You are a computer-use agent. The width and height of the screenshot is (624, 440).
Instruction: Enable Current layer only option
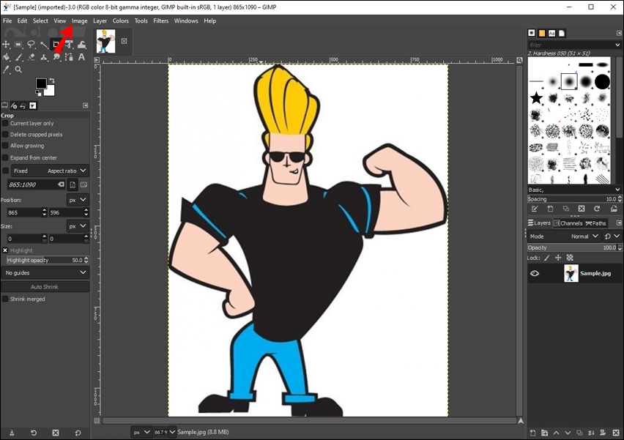coord(5,124)
